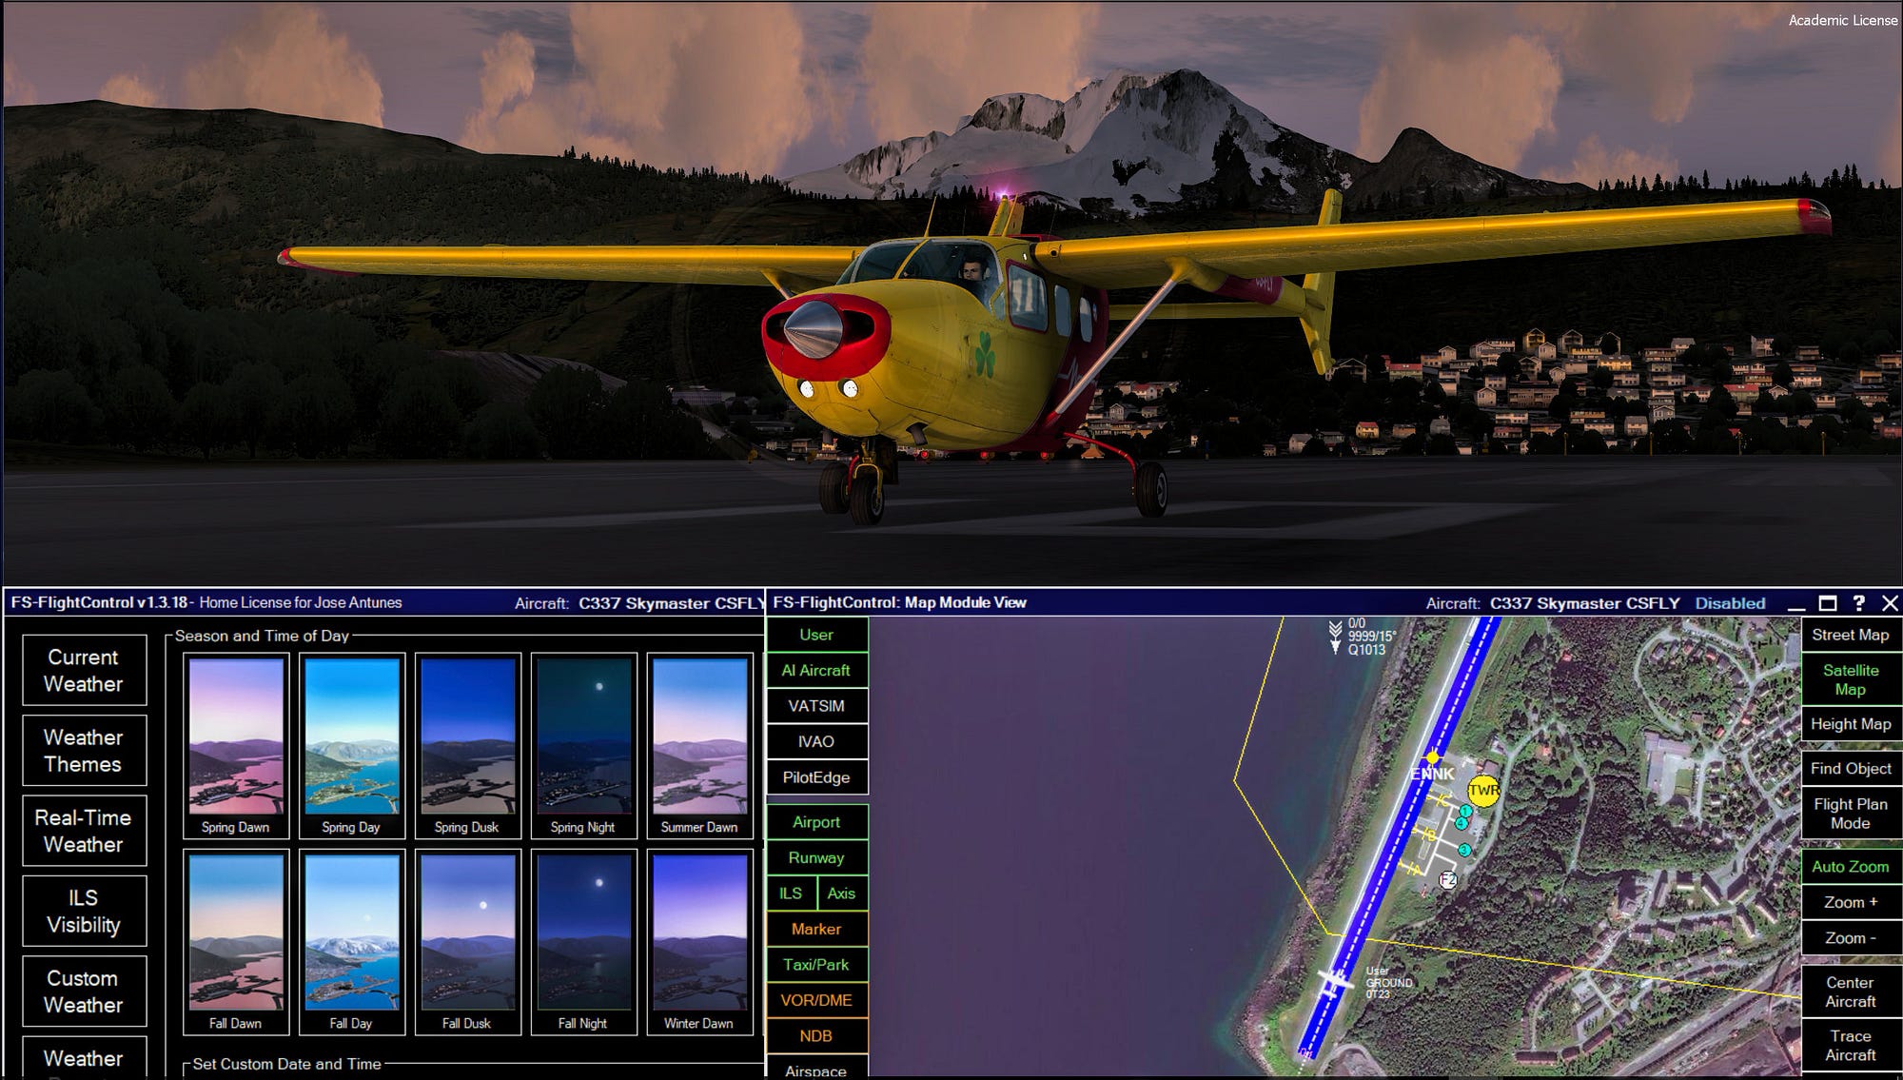Image resolution: width=1903 pixels, height=1080 pixels.
Task: Toggle Auto Zoom mode
Action: point(1850,867)
